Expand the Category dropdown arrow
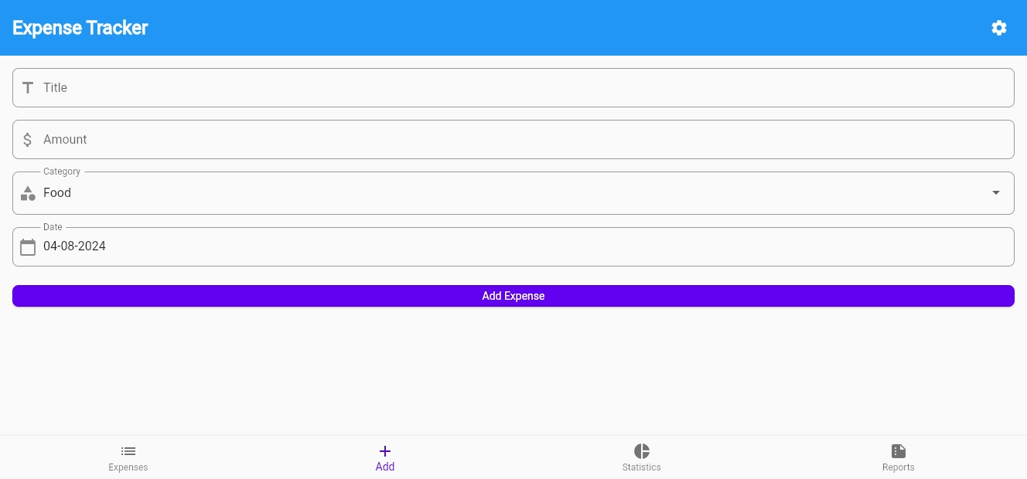 [x=996, y=192]
